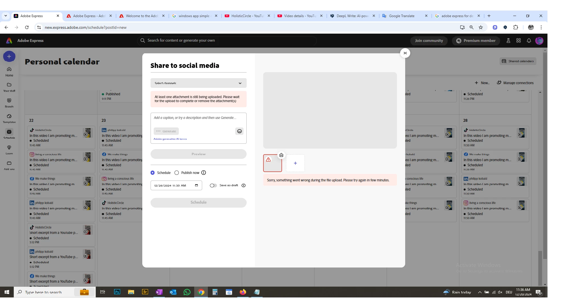The image size is (564, 308).
Task: Click the plus create button in the sidebar
Action: click(9, 56)
